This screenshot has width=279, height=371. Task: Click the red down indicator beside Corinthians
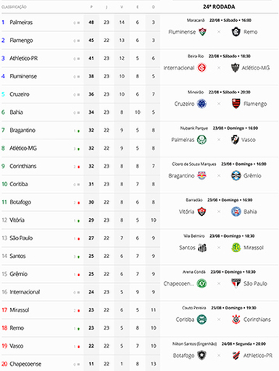[x=78, y=167]
